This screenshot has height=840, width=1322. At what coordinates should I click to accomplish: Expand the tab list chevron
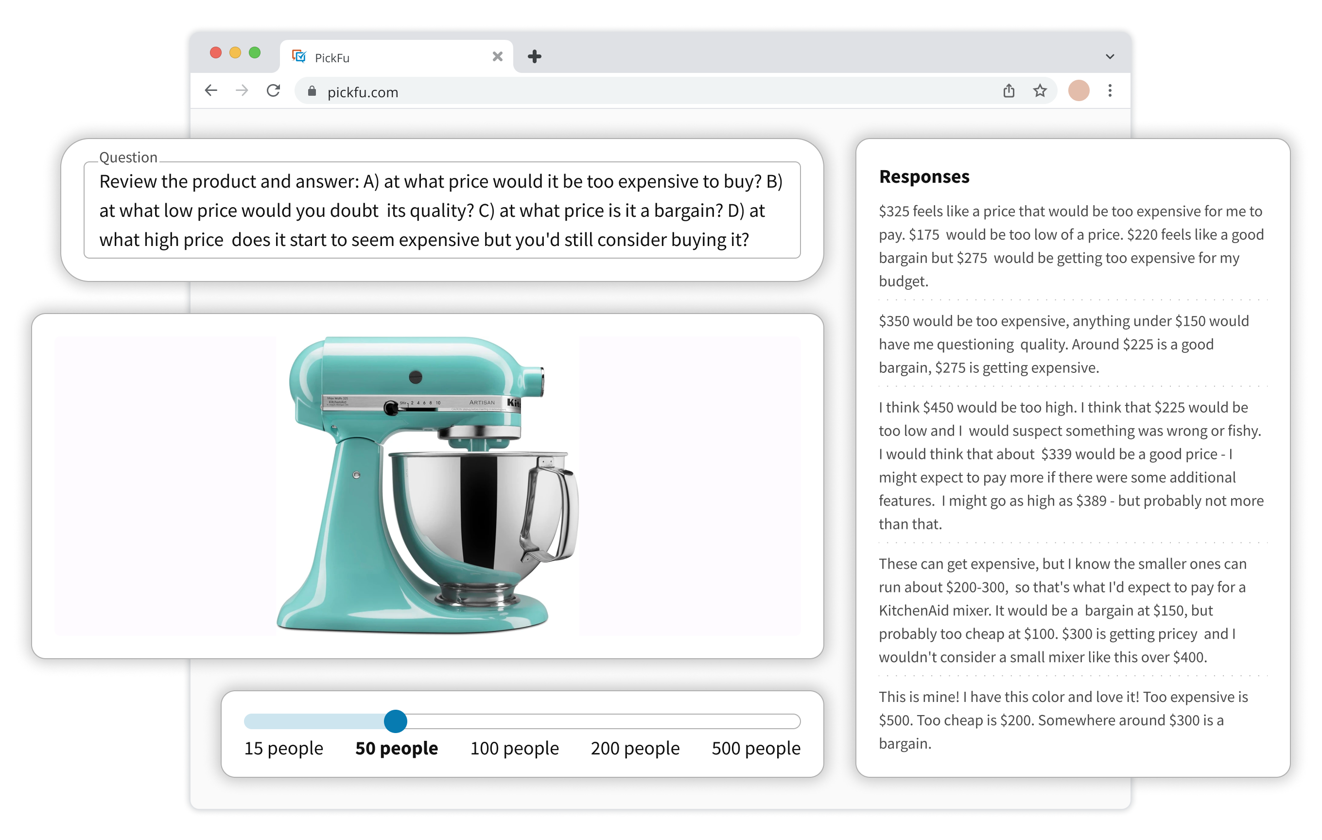point(1110,56)
